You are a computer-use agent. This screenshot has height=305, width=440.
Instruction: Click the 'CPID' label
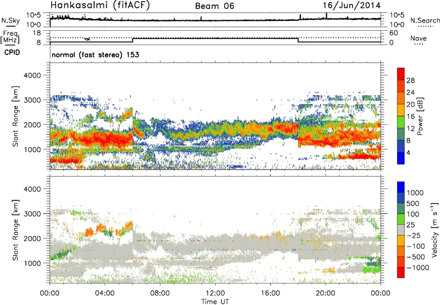click(12, 52)
